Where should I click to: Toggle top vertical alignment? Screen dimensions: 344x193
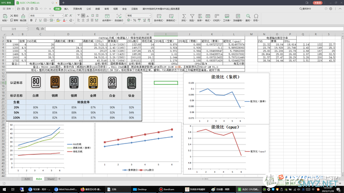click(x=78, y=16)
